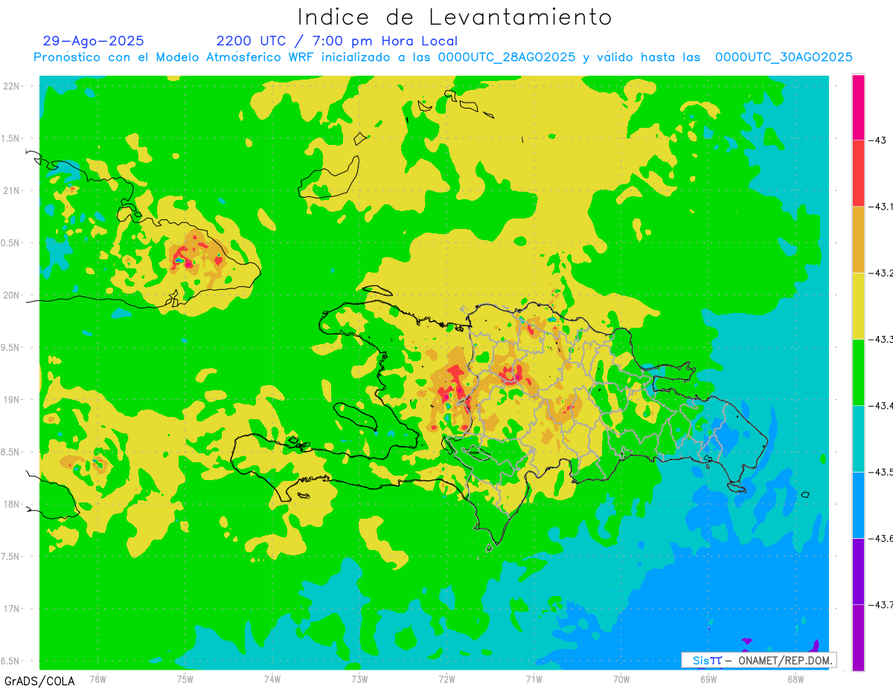Click the '69W' longitude label
The image size is (893, 689).
pyautogui.click(x=708, y=679)
